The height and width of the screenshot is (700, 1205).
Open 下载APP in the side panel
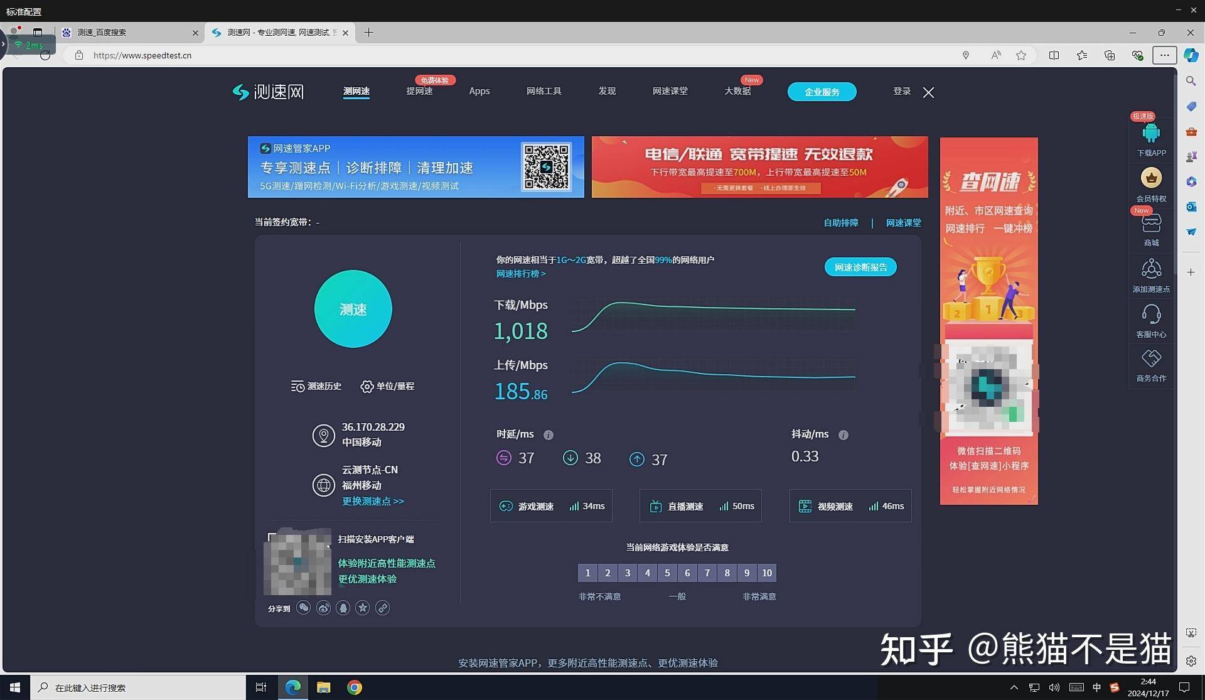1151,139
